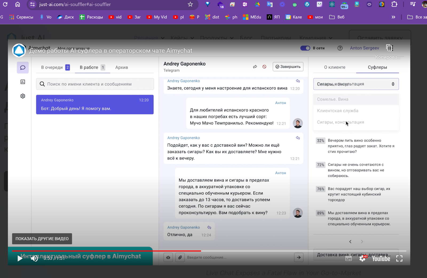Select 'Сомелье. Вина' from dropdown list
Screen dimensions: 427x278
point(356,99)
